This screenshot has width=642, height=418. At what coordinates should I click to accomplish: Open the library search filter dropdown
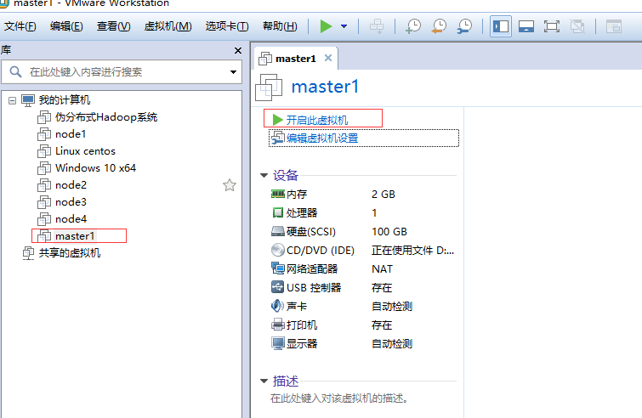pos(233,72)
